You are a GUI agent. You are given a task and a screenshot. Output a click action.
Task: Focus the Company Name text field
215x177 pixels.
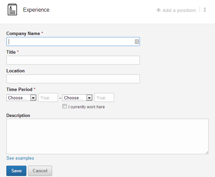(73, 41)
